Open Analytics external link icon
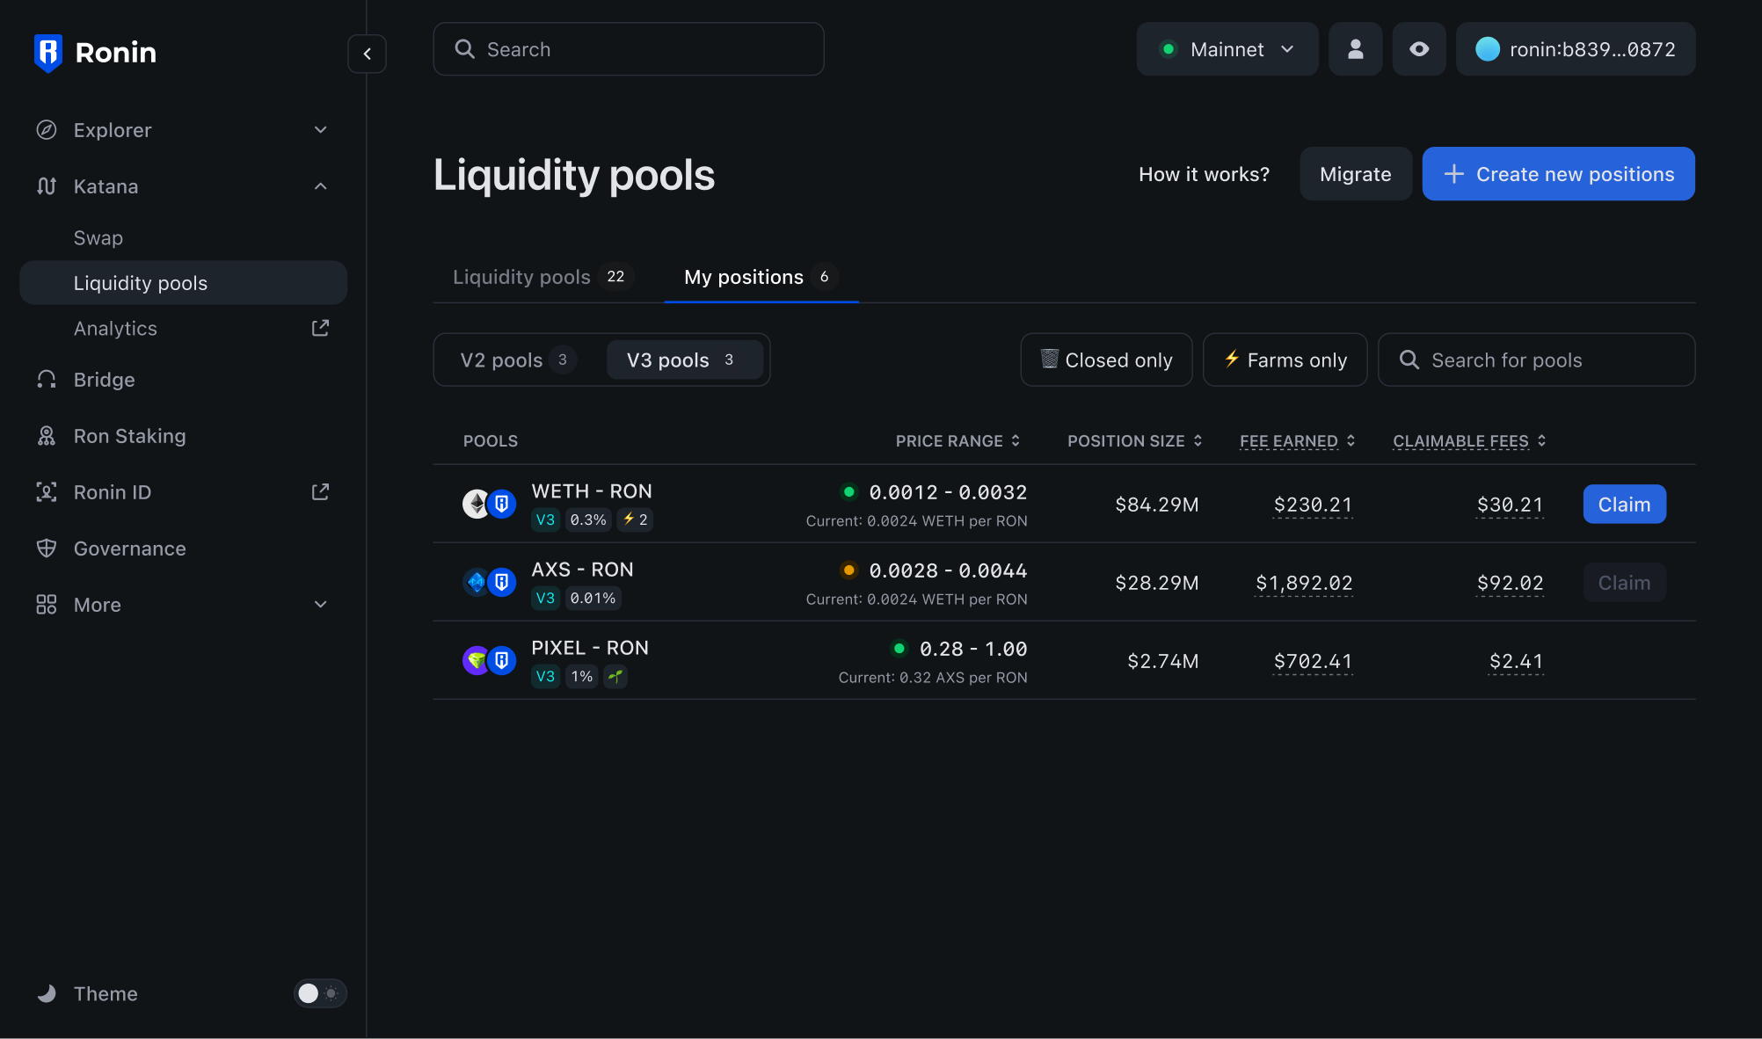The width and height of the screenshot is (1762, 1039). [x=320, y=328]
